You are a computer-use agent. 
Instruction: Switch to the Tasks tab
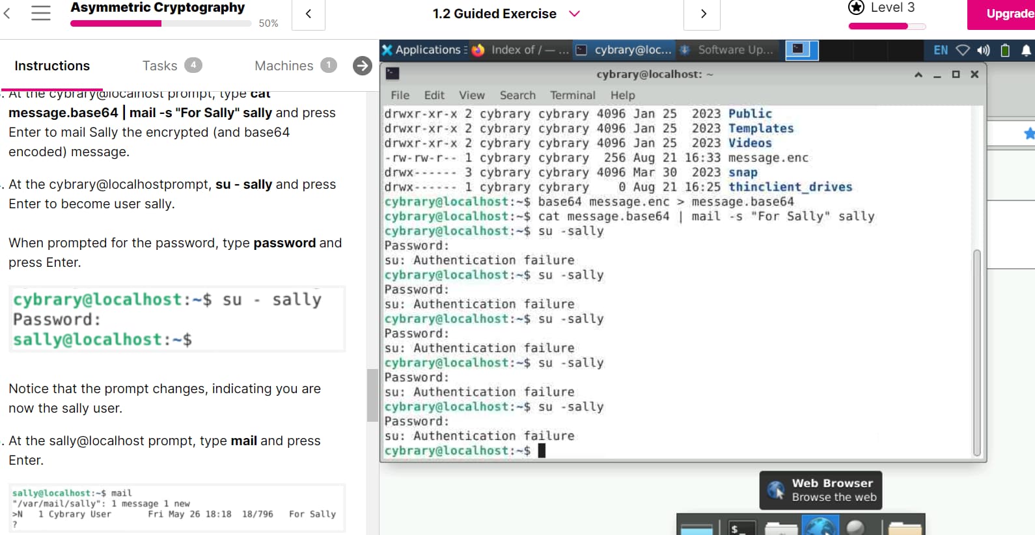(159, 66)
